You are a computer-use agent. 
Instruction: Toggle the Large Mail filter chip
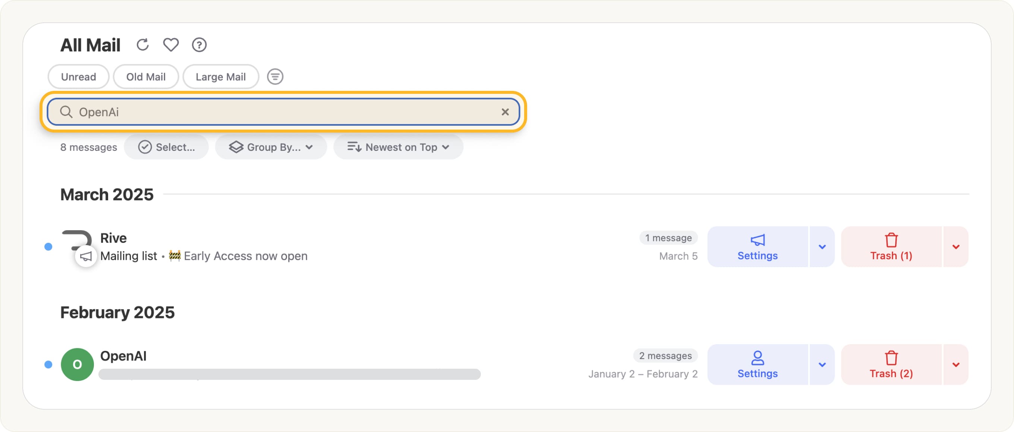coord(220,77)
